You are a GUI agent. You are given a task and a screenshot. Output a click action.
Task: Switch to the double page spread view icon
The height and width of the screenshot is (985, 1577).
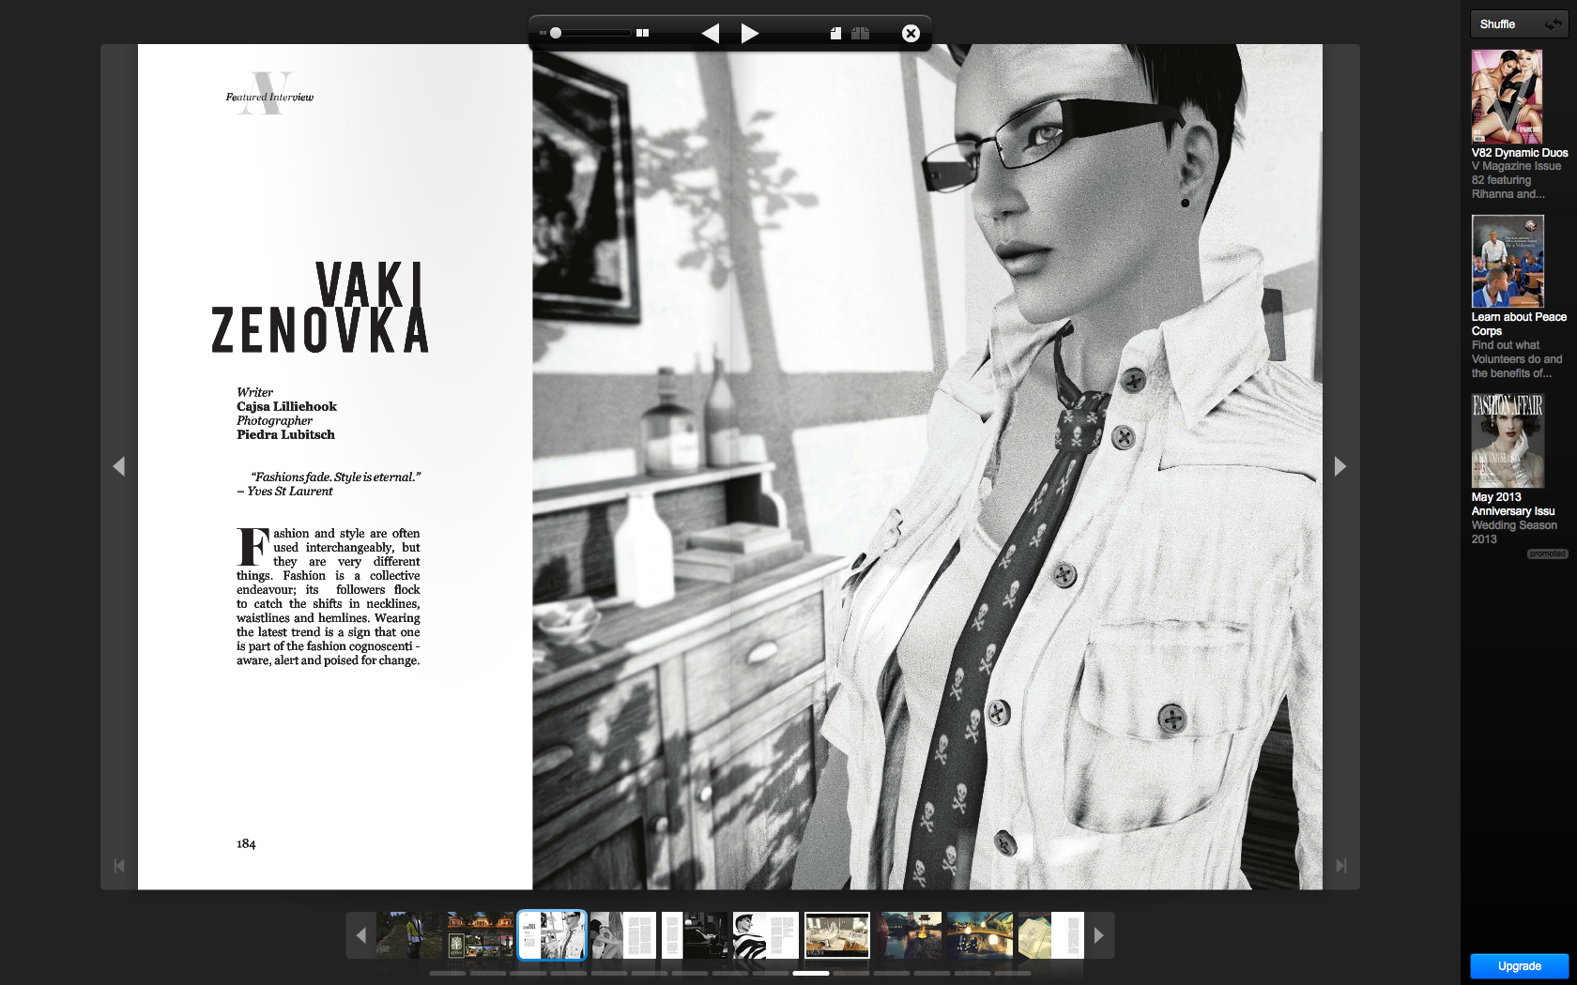click(859, 33)
